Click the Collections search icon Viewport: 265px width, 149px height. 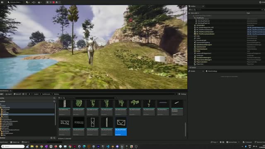pos(54,138)
